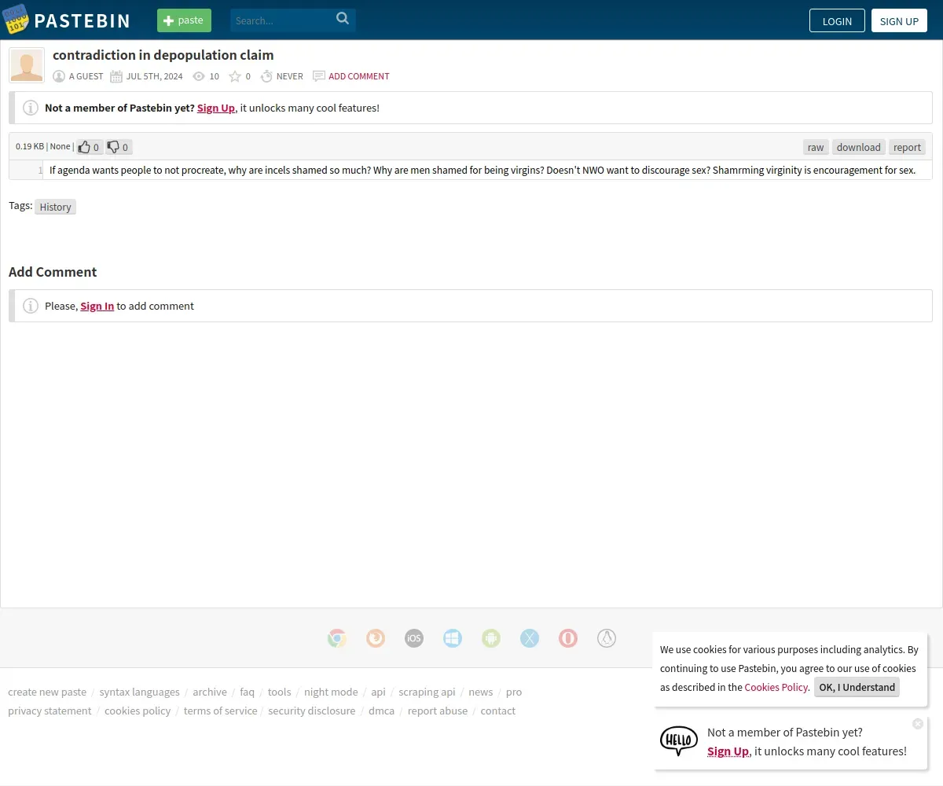Open the Windows app icon

pyautogui.click(x=453, y=638)
